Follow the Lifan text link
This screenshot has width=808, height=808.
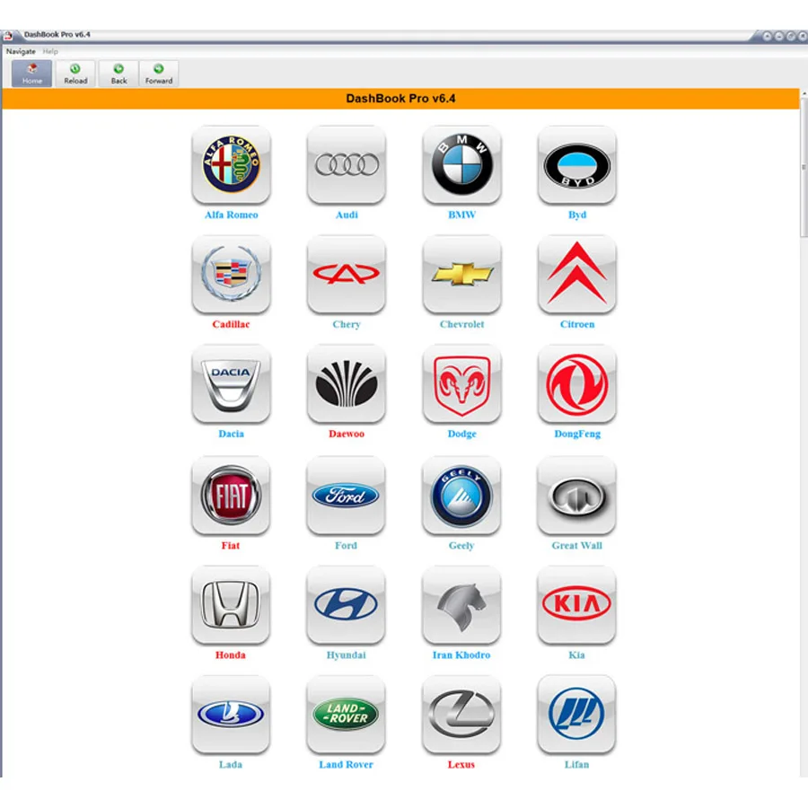pos(576,764)
